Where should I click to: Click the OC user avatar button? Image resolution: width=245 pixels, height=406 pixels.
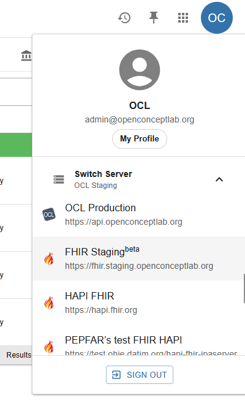(217, 18)
